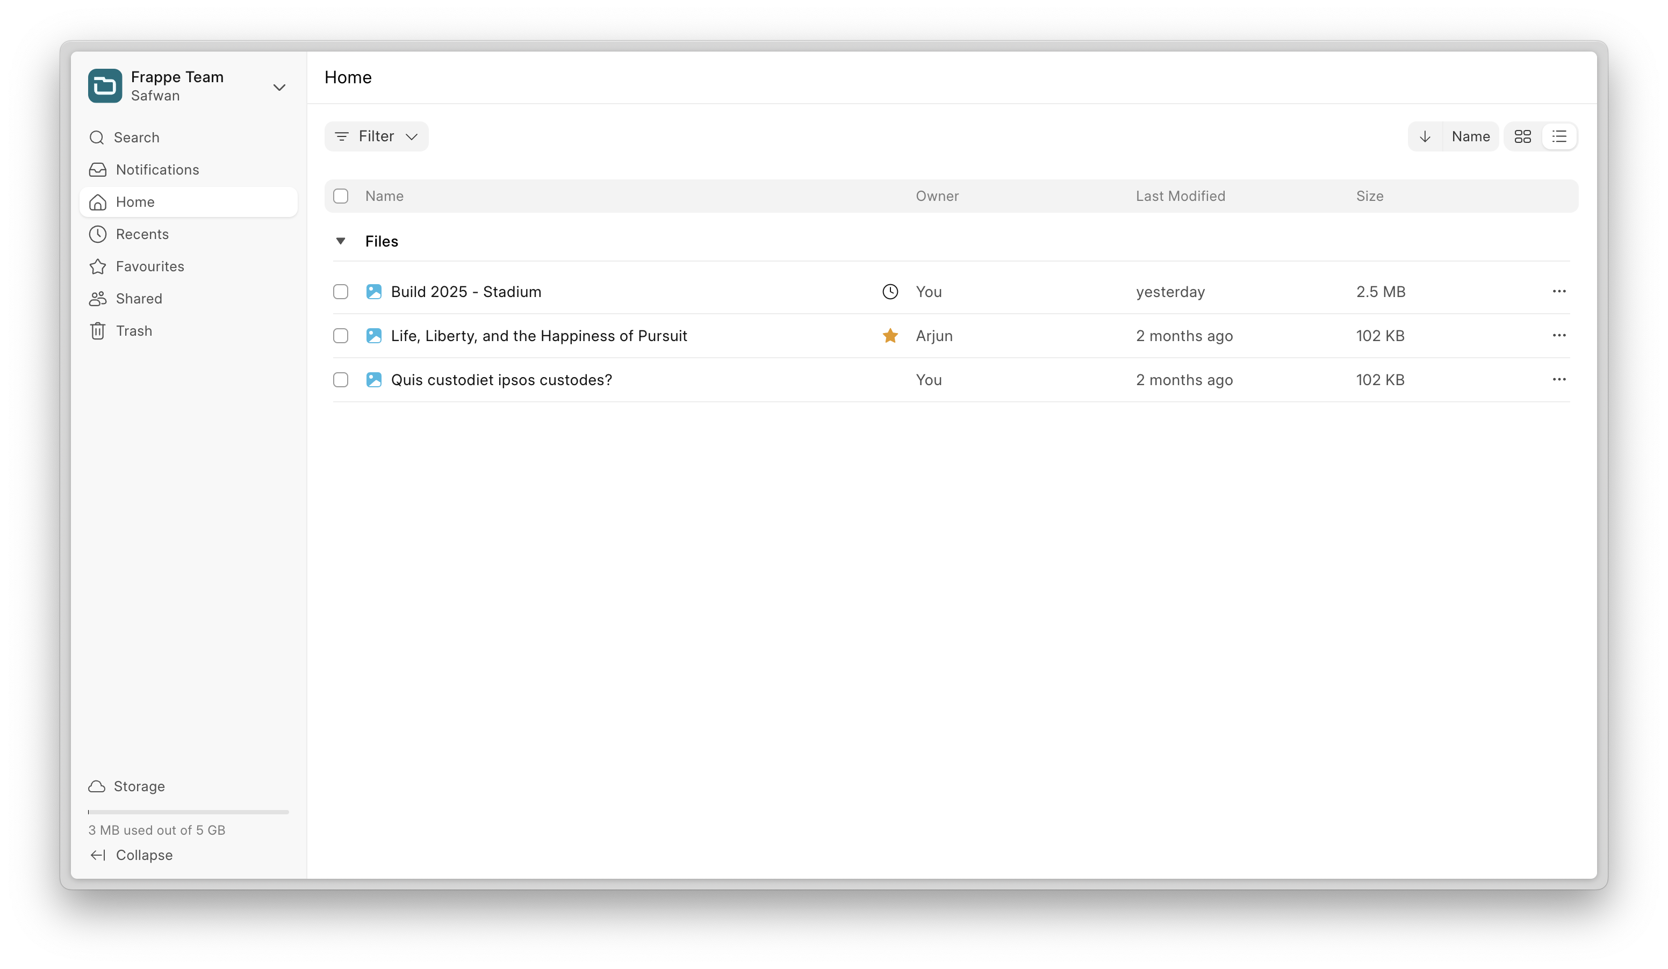
Task: Switch to list view layout
Action: click(1559, 136)
